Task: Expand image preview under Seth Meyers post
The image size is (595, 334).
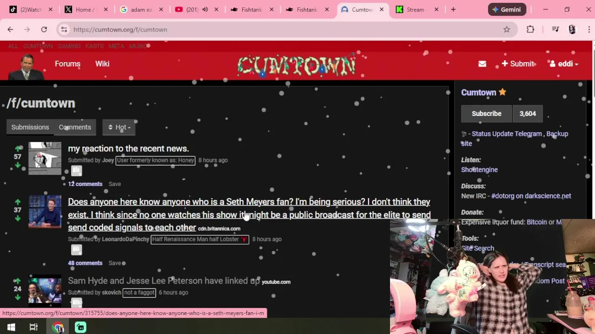Action: tap(76, 250)
